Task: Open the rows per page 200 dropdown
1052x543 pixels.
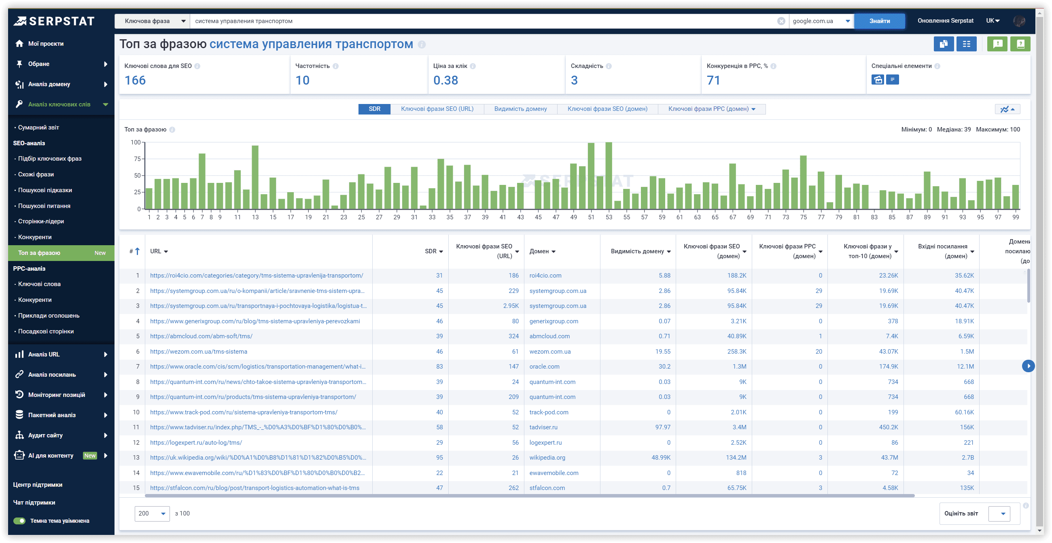Action: (x=152, y=513)
